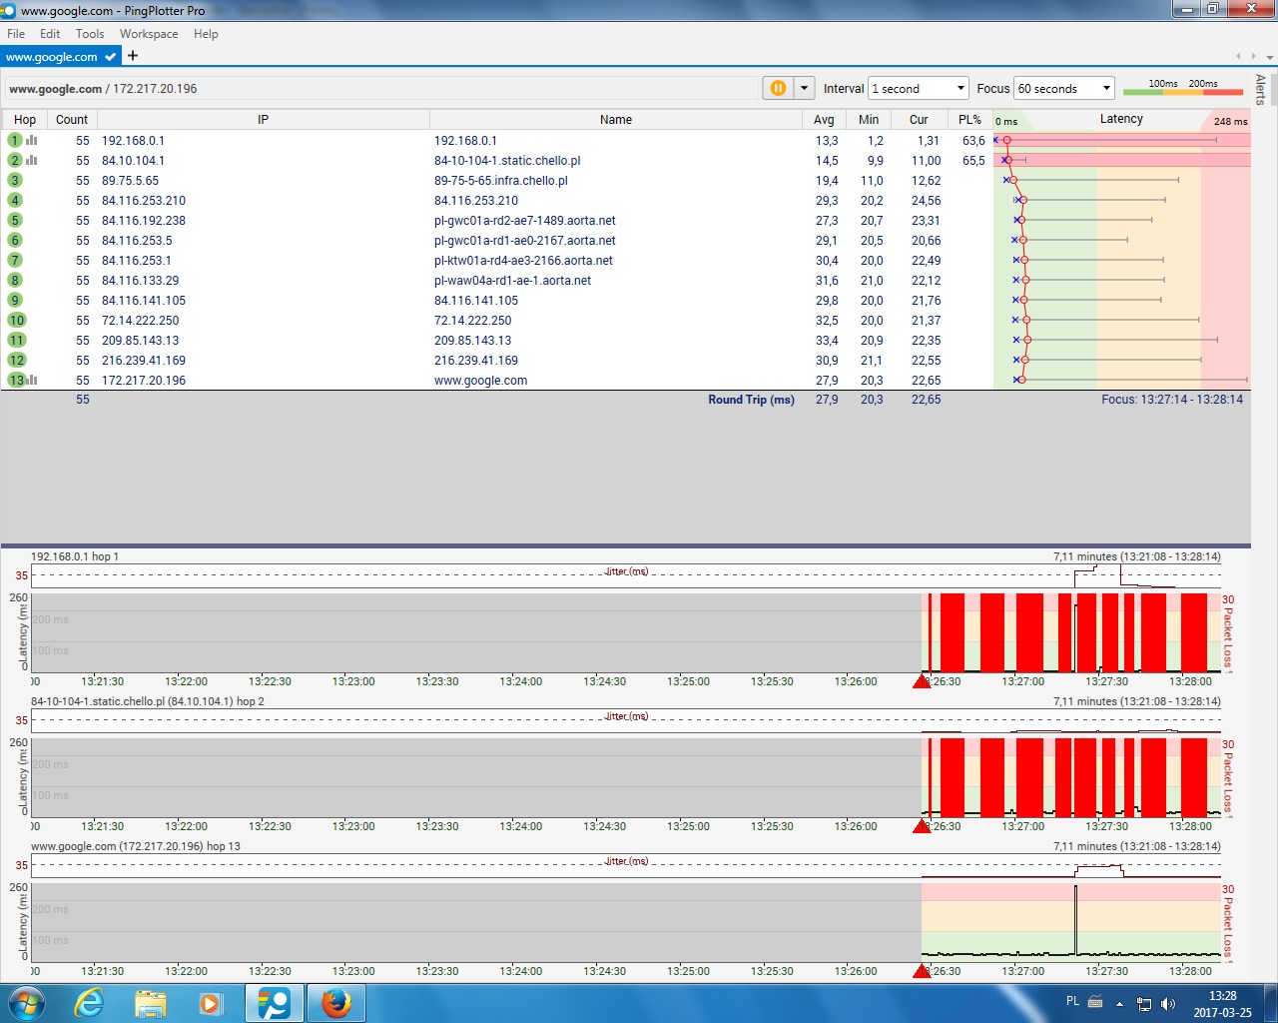Select the hop 12 green circle
The height and width of the screenshot is (1023, 1278).
(x=16, y=360)
